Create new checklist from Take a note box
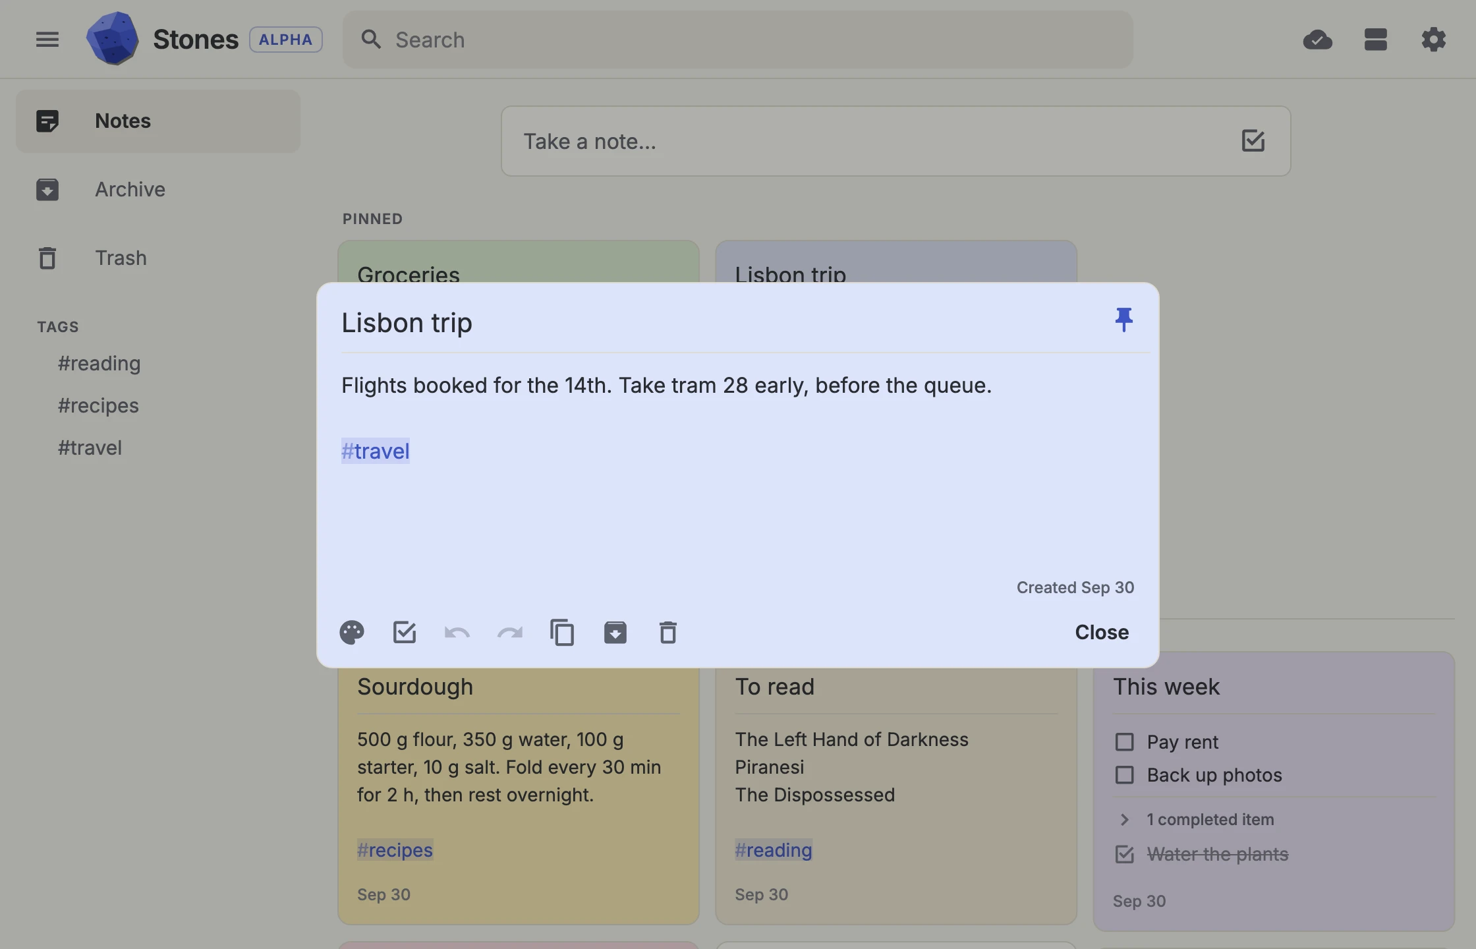The height and width of the screenshot is (949, 1476). click(1253, 141)
